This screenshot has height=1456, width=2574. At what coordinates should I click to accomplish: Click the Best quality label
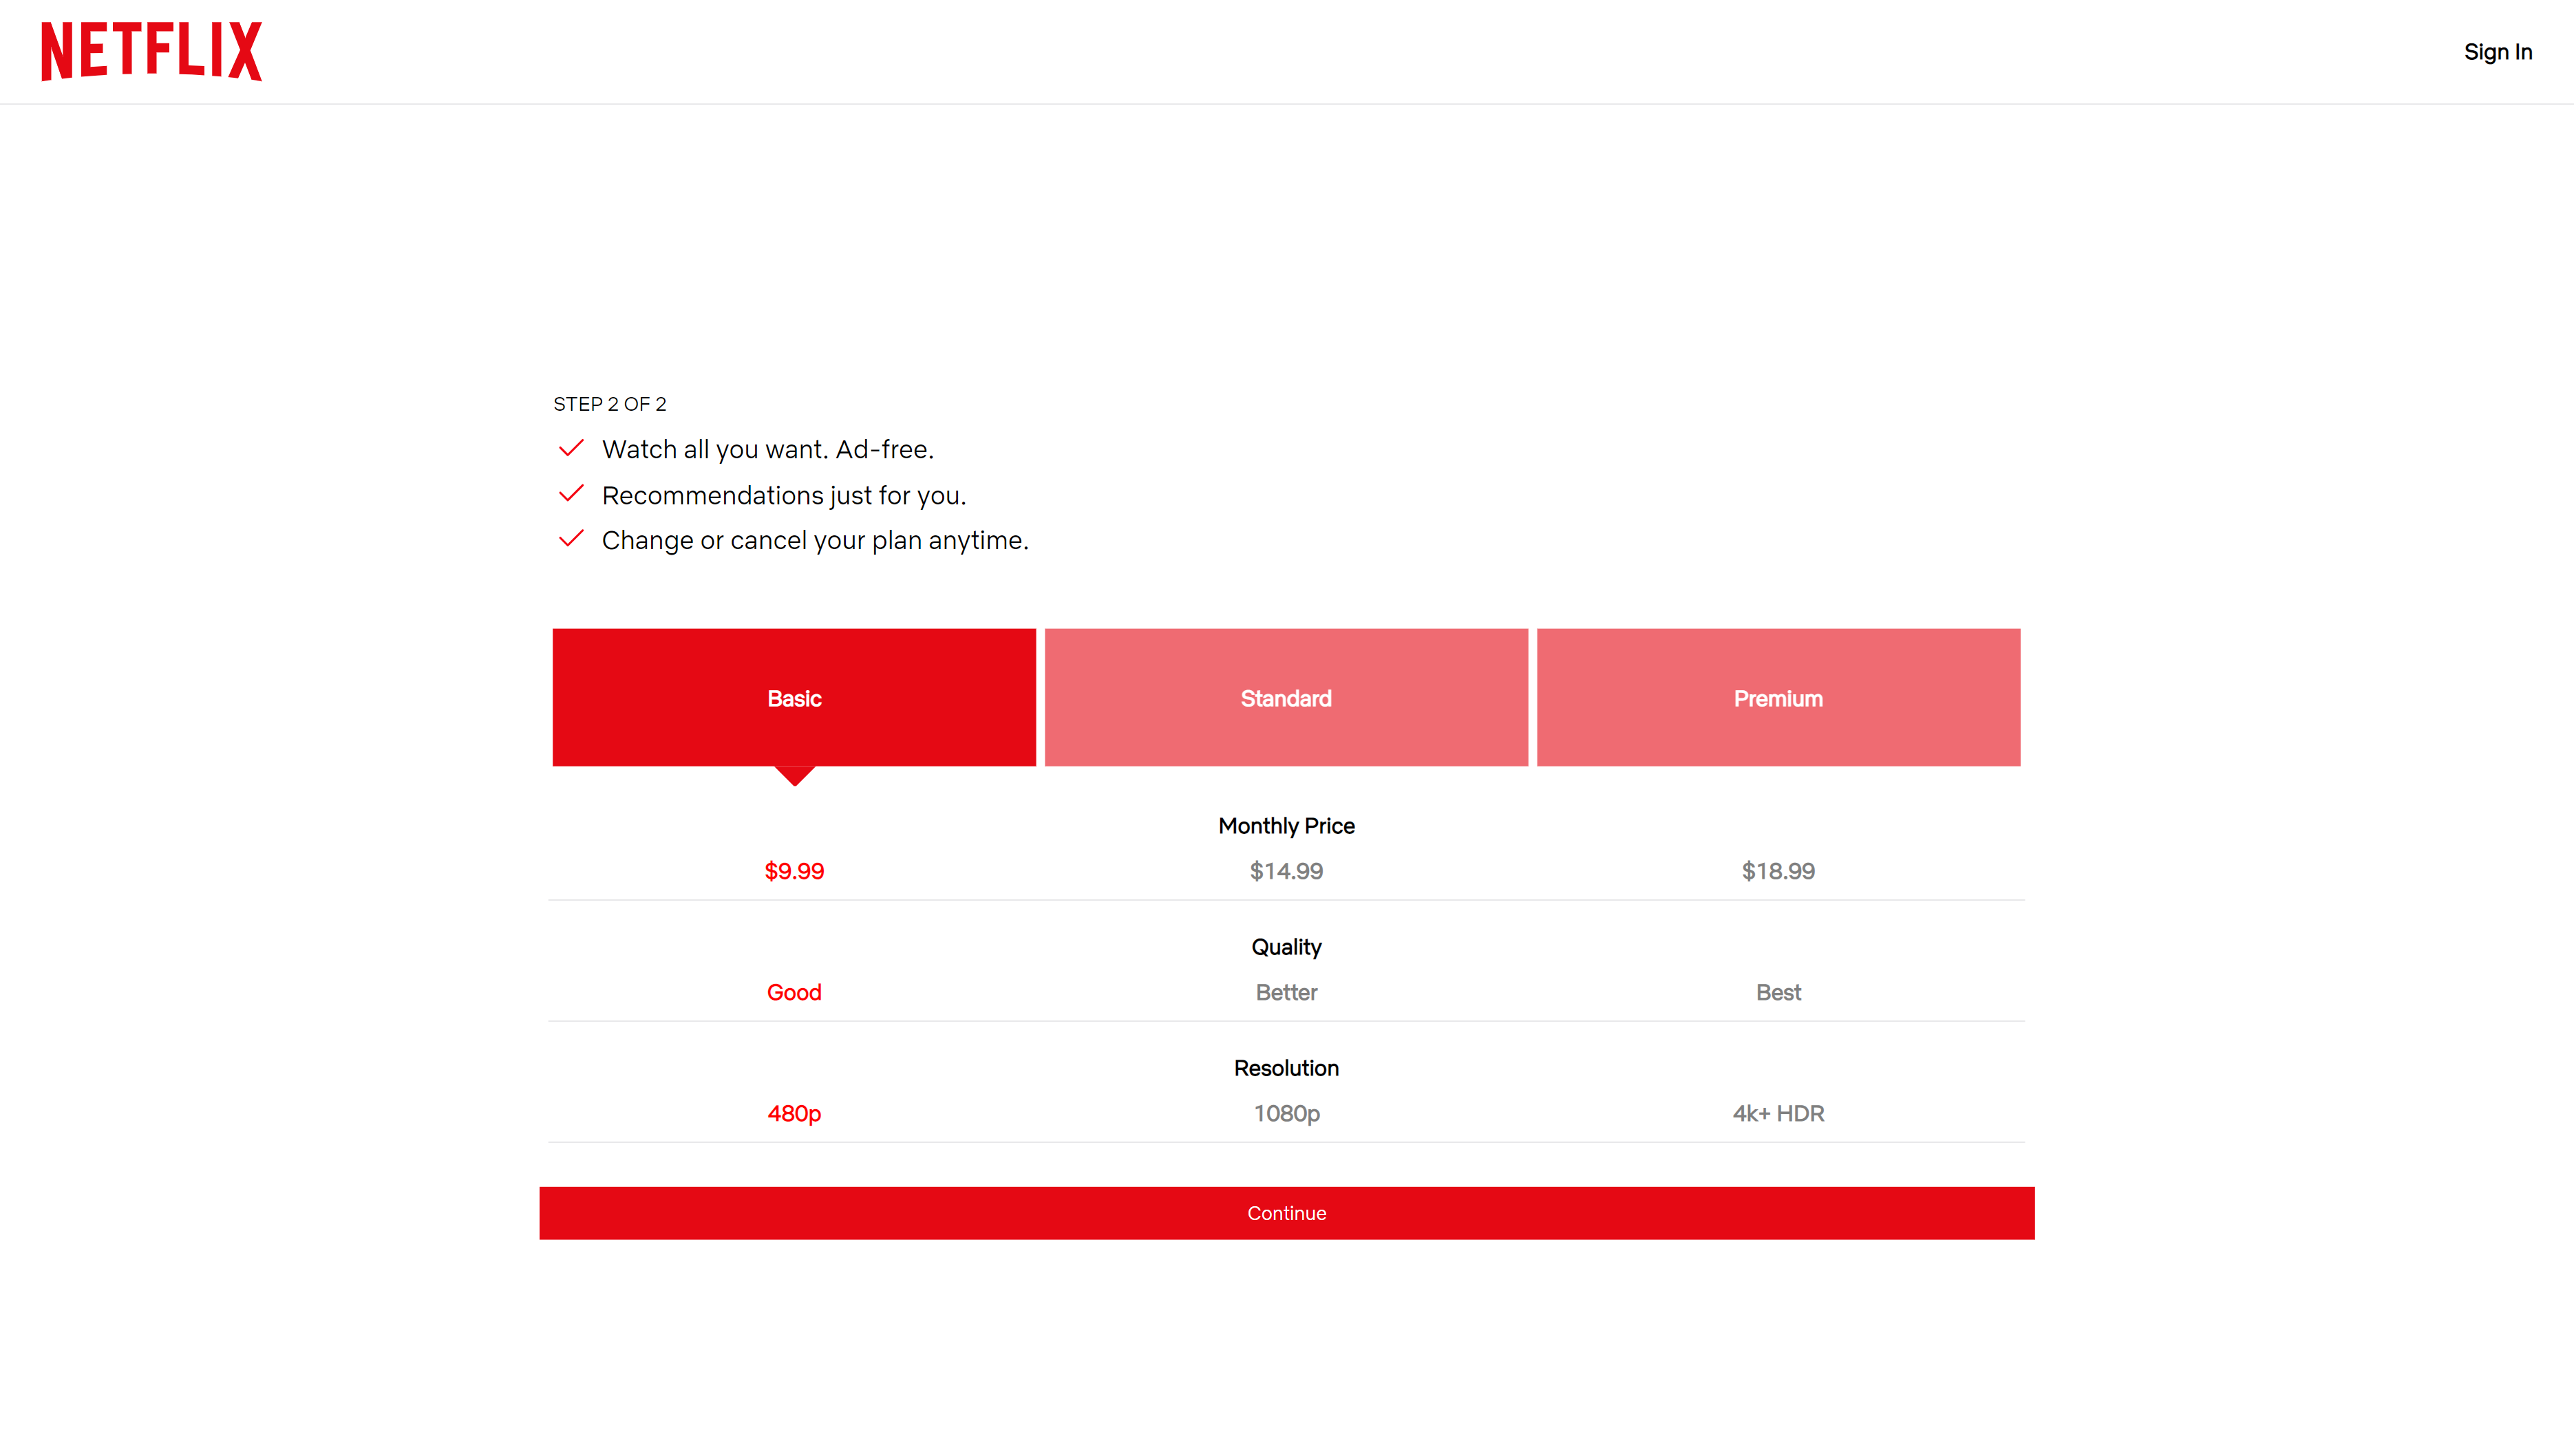pos(1778,992)
